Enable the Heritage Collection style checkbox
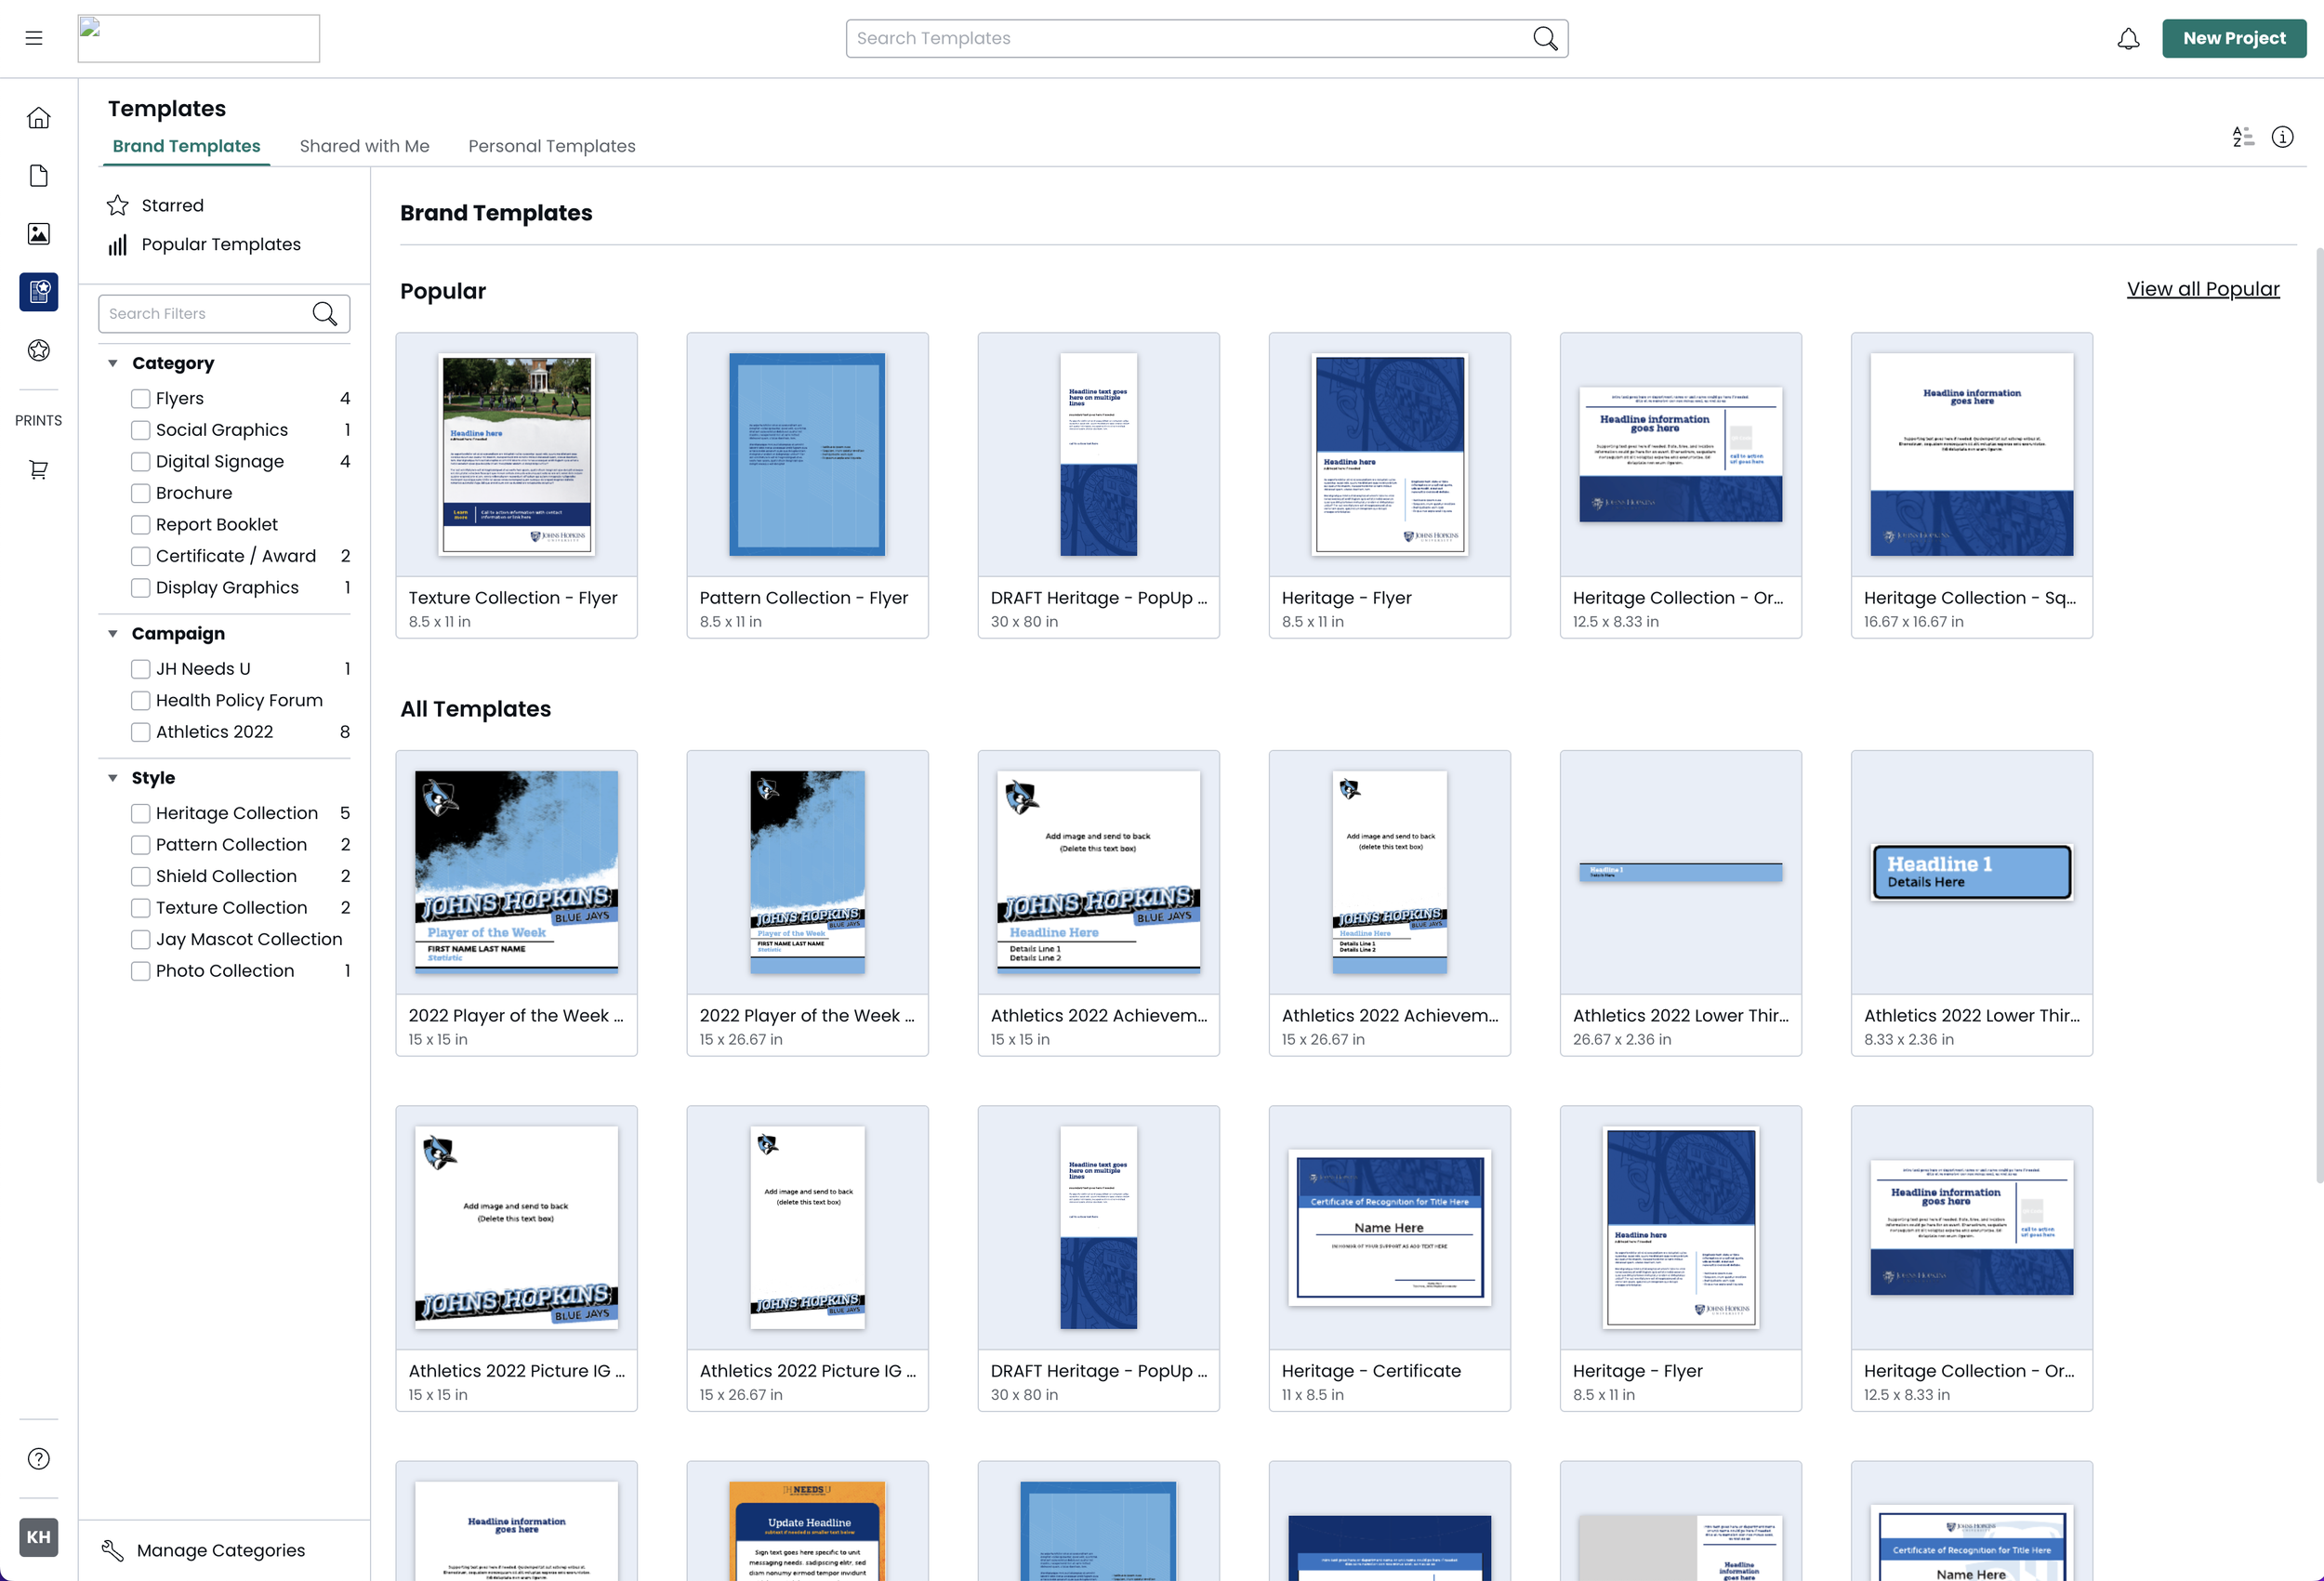Viewport: 2324px width, 1581px height. 140,813
